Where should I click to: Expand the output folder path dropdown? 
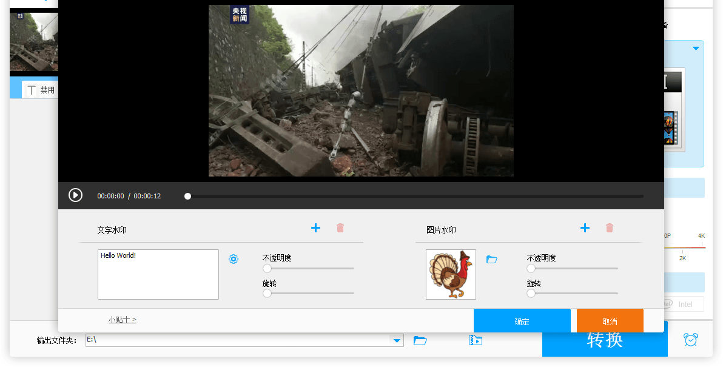(397, 340)
